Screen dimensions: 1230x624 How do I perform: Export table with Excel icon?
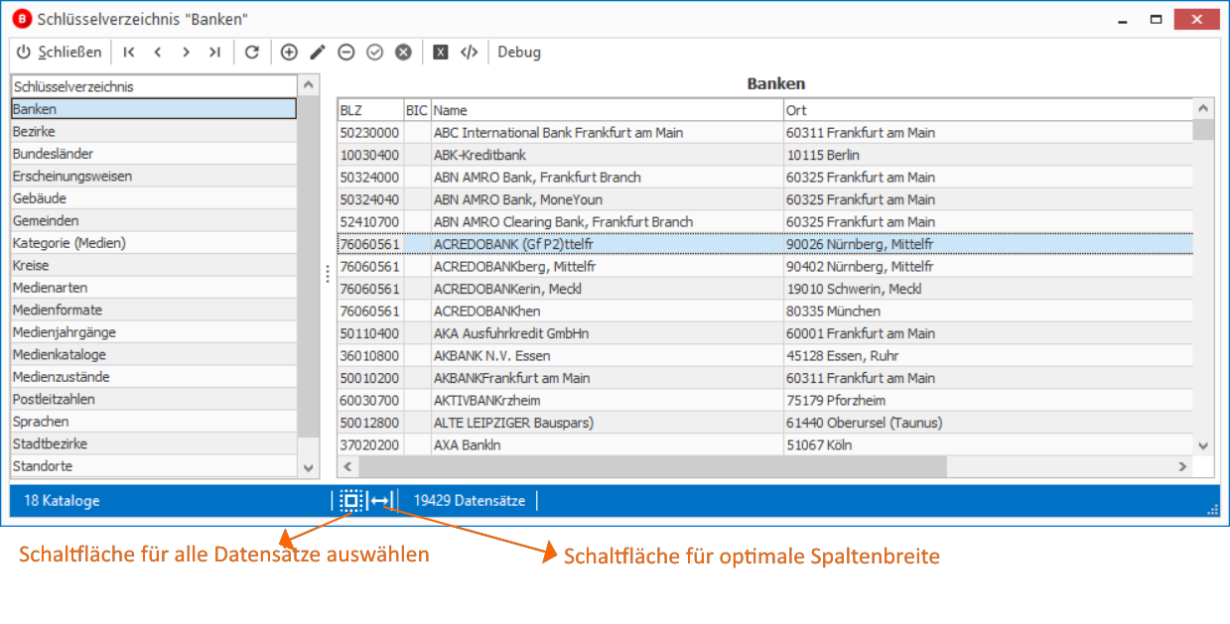point(441,53)
